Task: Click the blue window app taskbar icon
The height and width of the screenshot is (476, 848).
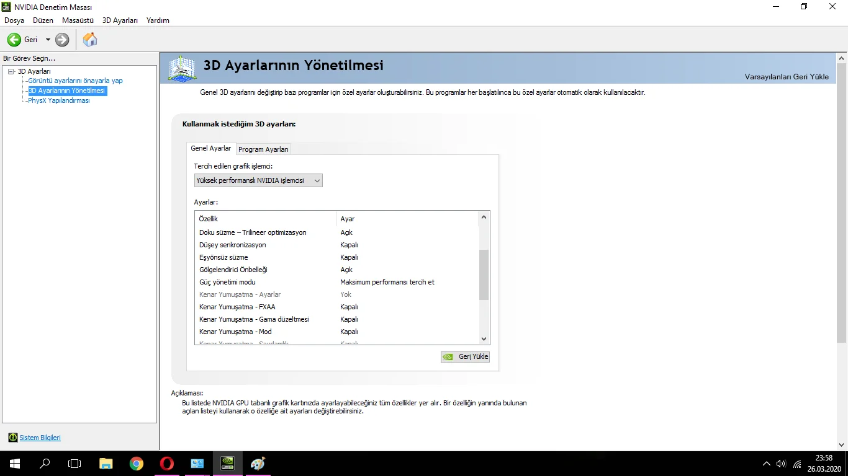Action: pos(197,464)
